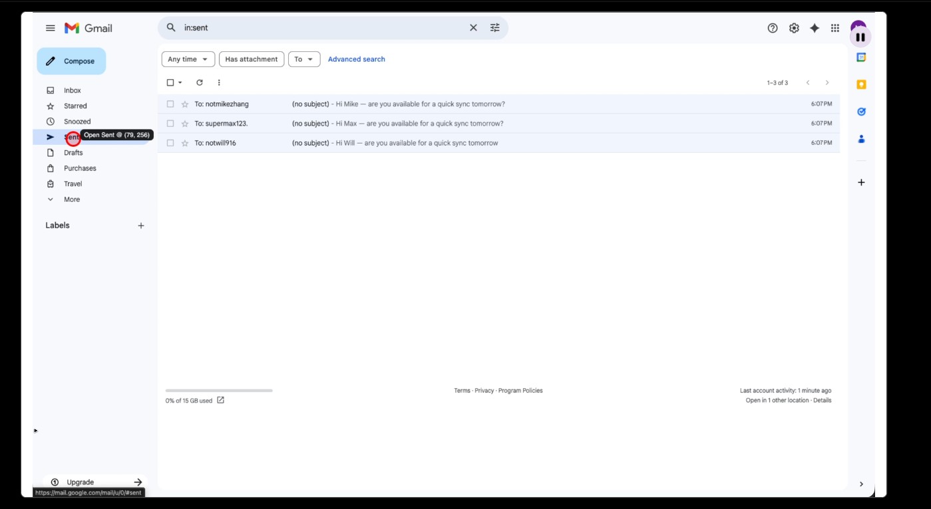
Task: Expand More in the left sidebar
Action: [71, 199]
